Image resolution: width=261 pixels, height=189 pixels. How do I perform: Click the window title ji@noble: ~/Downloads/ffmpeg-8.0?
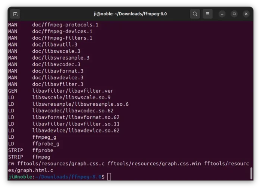pyautogui.click(x=130, y=14)
